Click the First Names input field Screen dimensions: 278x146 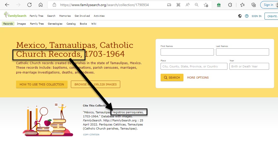point(187,52)
